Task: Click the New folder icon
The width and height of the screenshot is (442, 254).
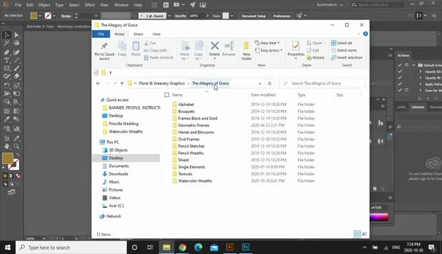Action: click(x=247, y=49)
